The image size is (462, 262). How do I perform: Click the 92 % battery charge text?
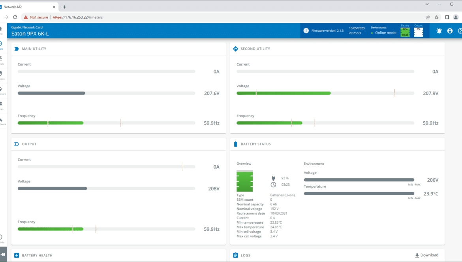click(285, 178)
